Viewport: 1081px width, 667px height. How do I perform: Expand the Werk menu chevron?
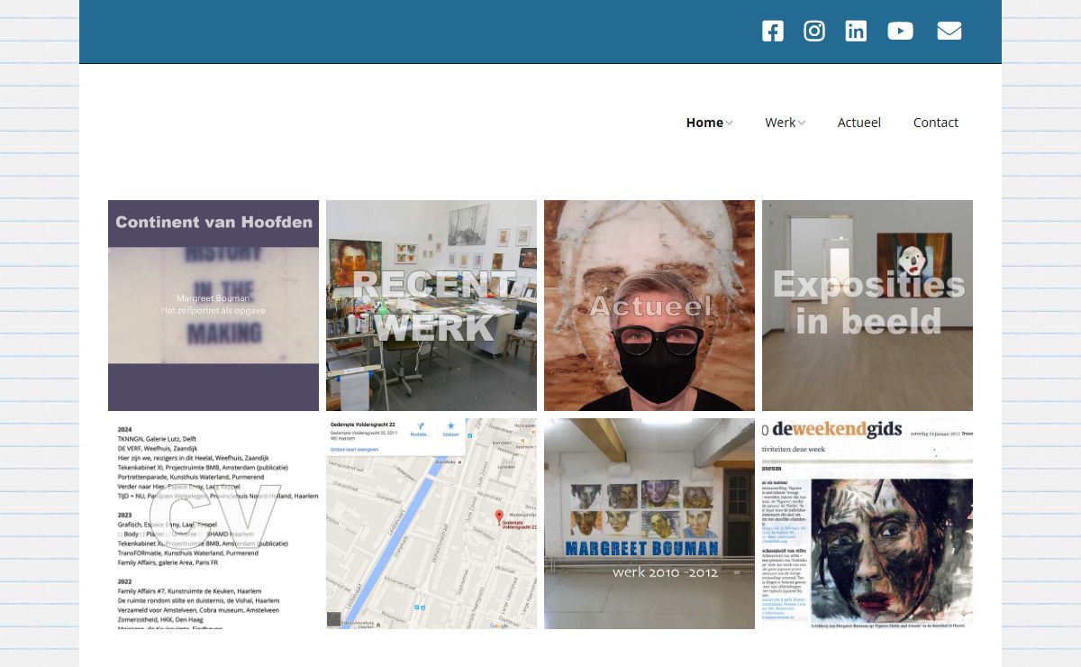click(802, 123)
